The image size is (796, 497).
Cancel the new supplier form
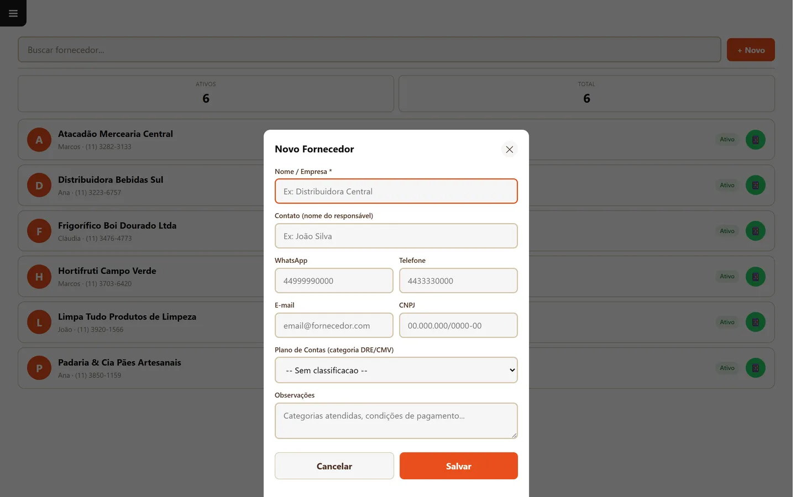334,466
